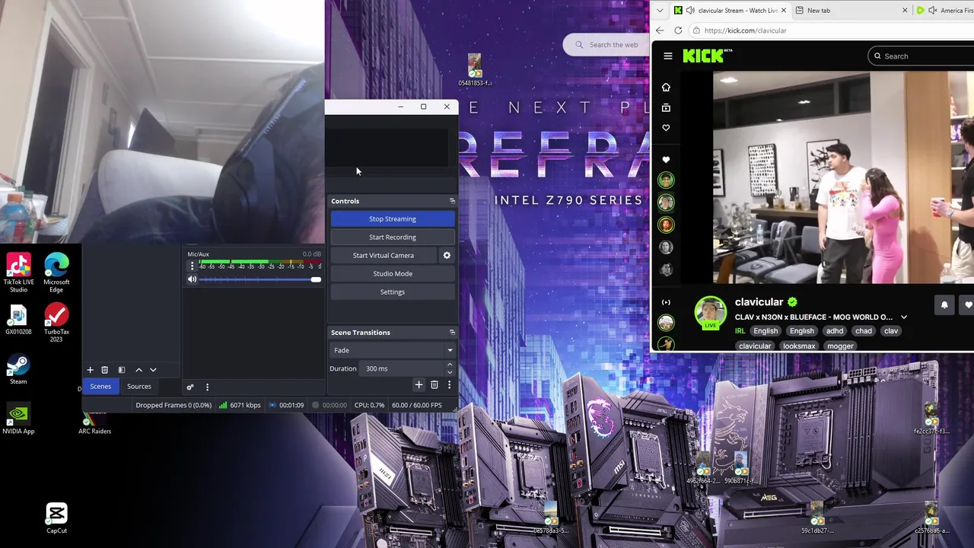Click the 60.00 / 60.00 FPS status

point(417,406)
